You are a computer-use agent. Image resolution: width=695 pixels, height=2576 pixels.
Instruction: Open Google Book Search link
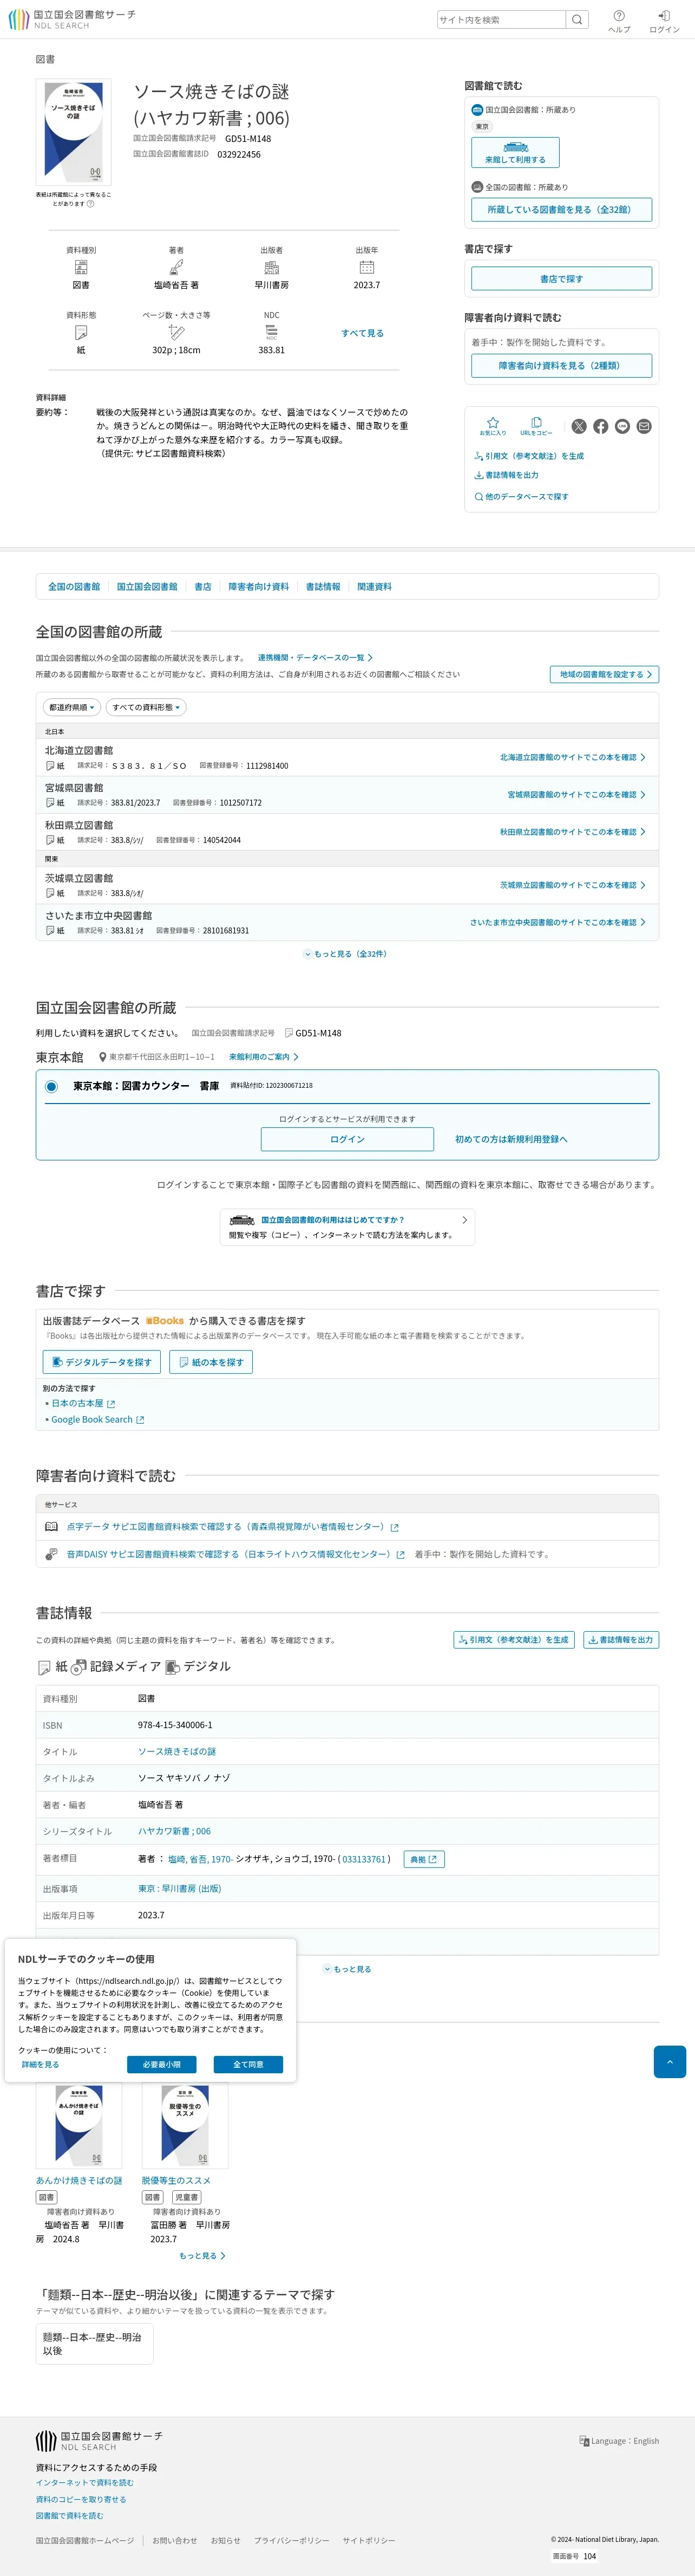point(98,1419)
